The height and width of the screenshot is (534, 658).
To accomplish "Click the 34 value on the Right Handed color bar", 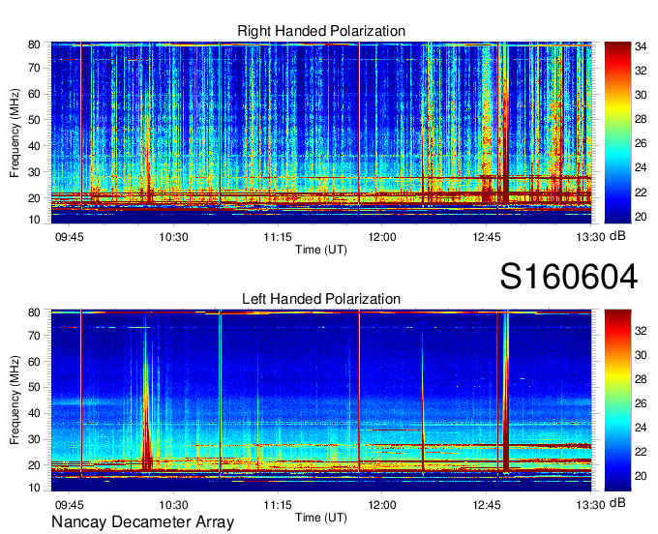I will click(x=641, y=46).
